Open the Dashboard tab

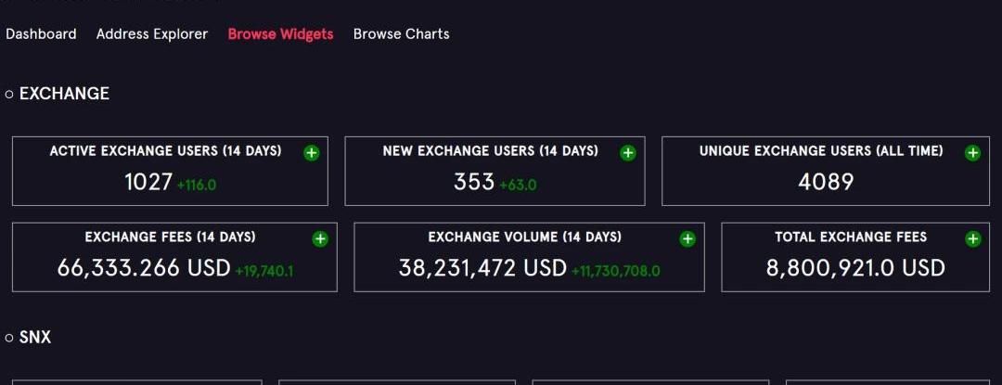41,34
